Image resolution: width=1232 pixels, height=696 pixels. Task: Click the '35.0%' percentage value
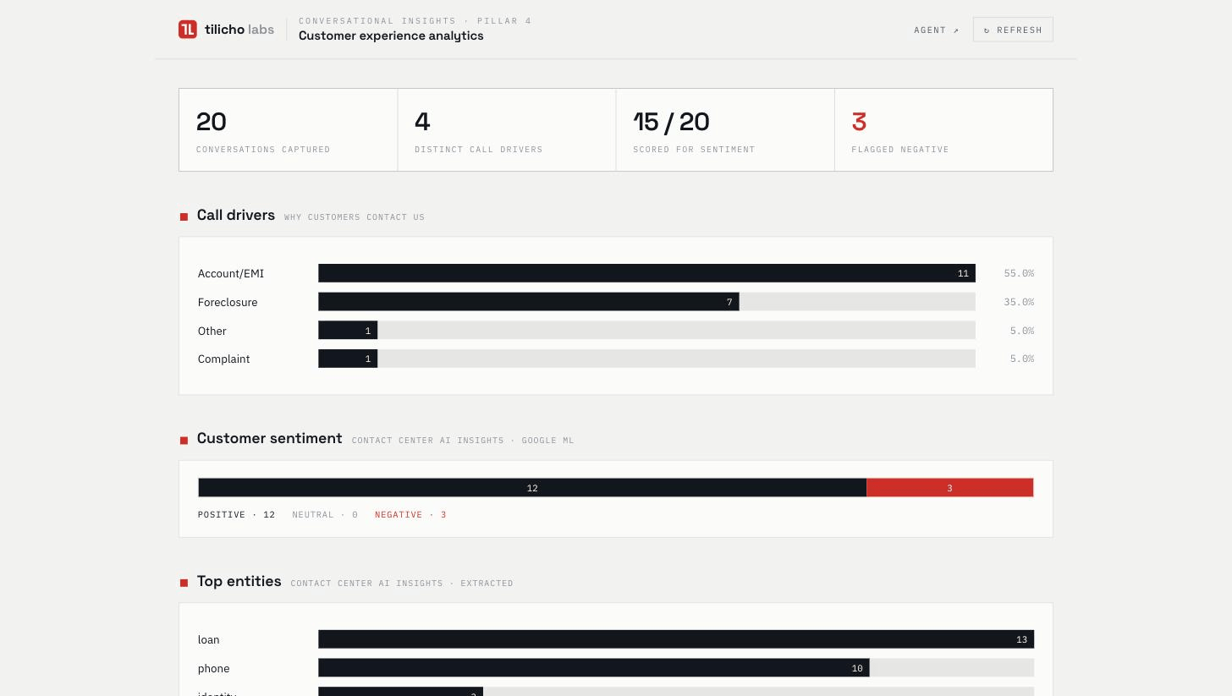1019,302
